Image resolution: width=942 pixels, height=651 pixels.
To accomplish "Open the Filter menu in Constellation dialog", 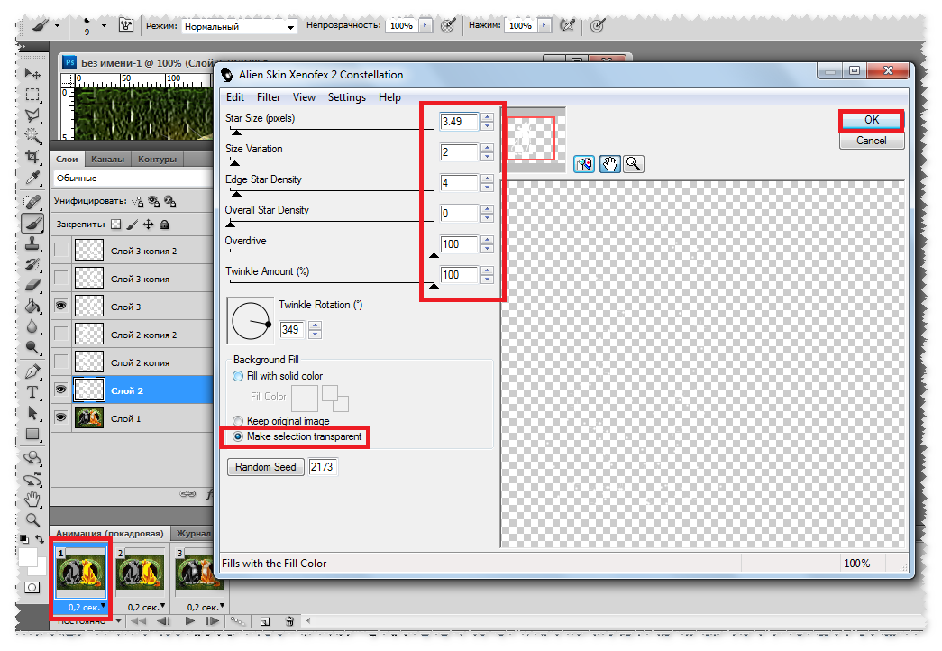I will [x=269, y=97].
